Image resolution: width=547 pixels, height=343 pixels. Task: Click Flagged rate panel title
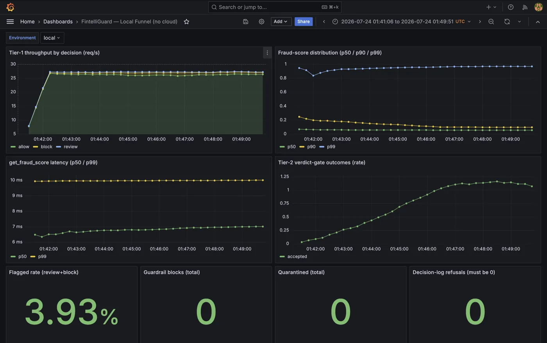click(44, 272)
